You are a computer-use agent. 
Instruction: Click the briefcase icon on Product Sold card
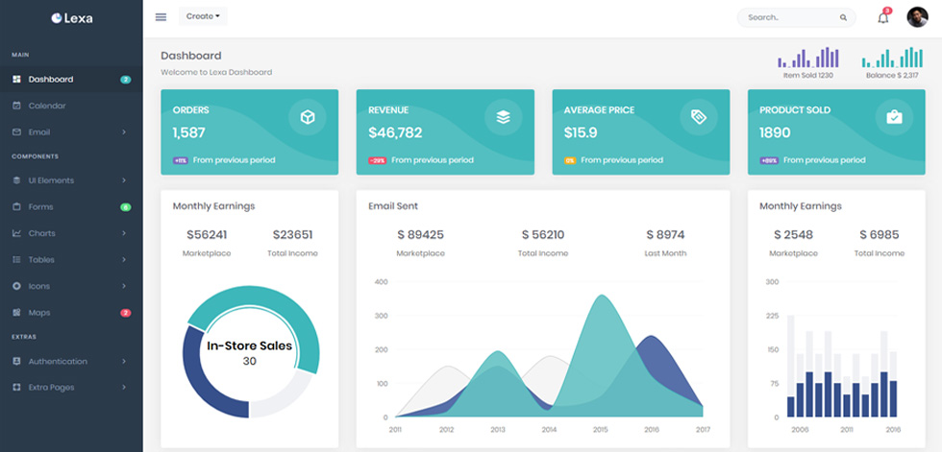click(895, 117)
